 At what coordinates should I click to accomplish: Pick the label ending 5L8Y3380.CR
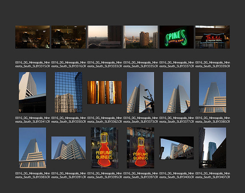[212, 120]
